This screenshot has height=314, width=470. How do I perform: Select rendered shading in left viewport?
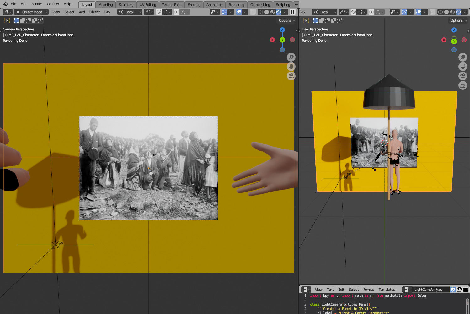pyautogui.click(x=279, y=12)
